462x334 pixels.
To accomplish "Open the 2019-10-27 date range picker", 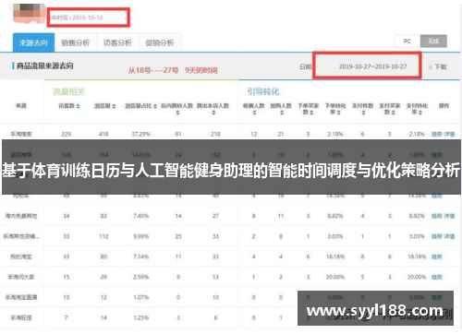I will coord(372,66).
